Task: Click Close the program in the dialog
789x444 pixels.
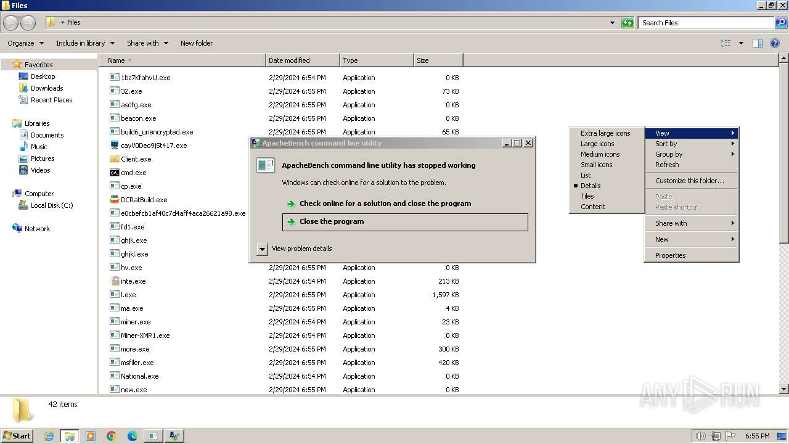Action: (405, 222)
